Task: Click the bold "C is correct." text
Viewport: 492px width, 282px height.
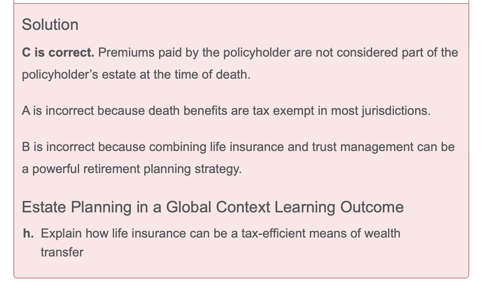Action: click(x=58, y=53)
